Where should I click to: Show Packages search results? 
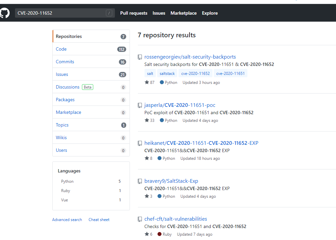pos(91,100)
